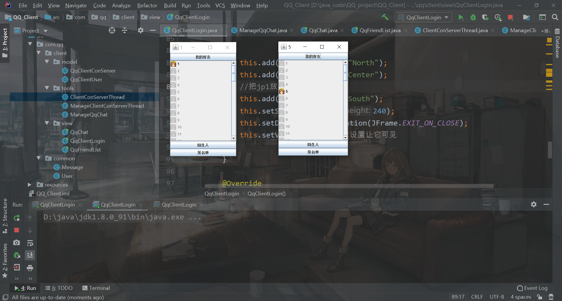Click locate file crosshair icon in Project panel
Image resolution: width=562 pixels, height=301 pixels.
(x=112, y=30)
